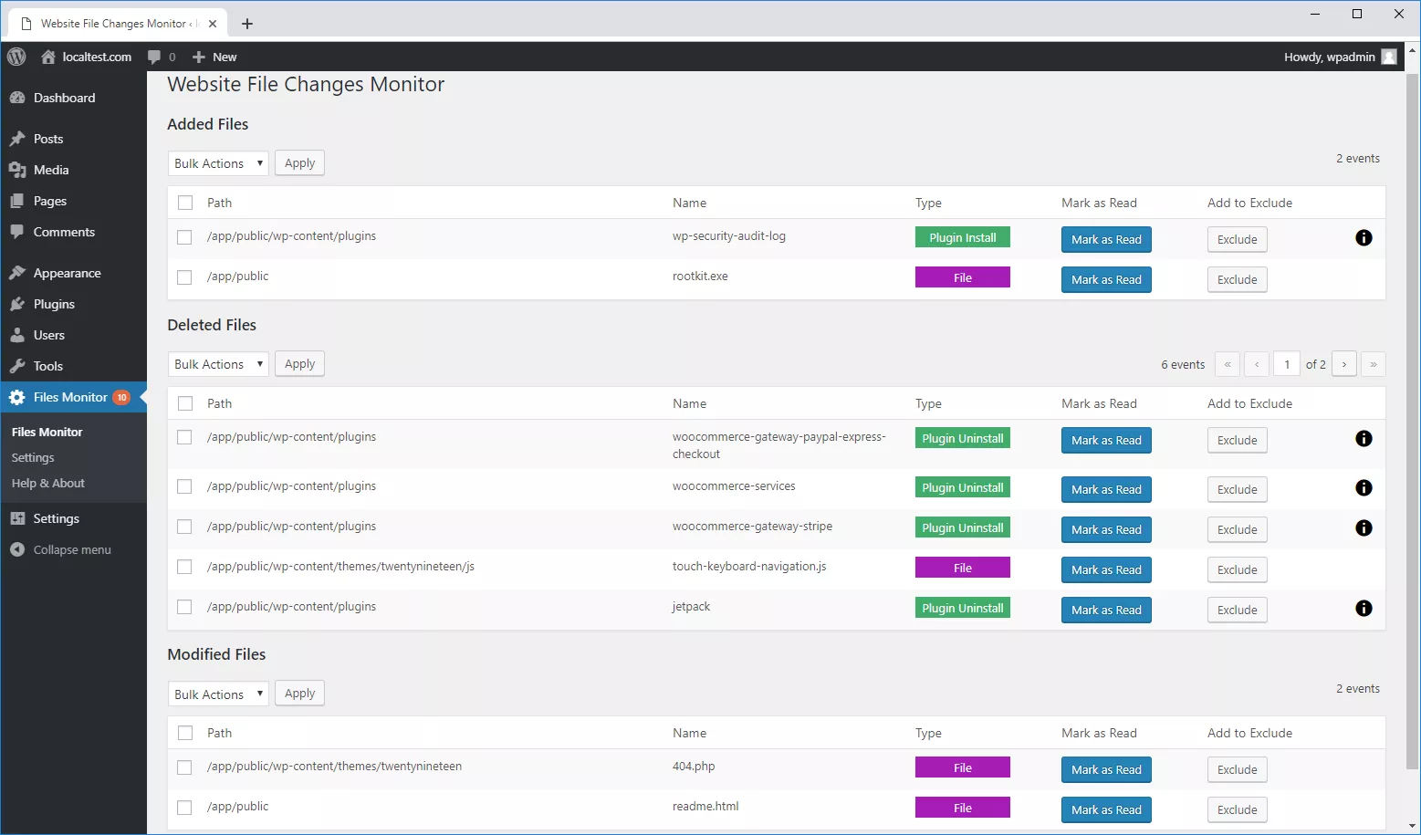The height and width of the screenshot is (835, 1421).
Task: Open the main Settings sidebar menu
Action: 56,518
